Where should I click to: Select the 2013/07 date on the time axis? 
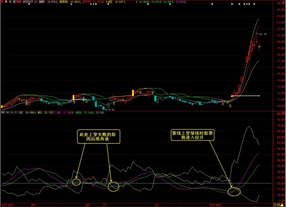tap(8, 205)
